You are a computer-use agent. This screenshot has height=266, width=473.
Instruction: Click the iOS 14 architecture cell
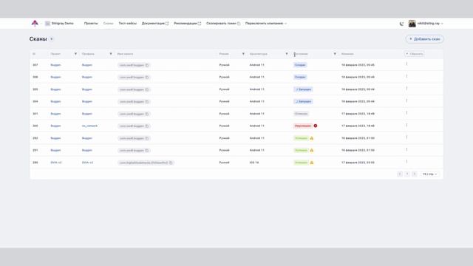(x=254, y=163)
